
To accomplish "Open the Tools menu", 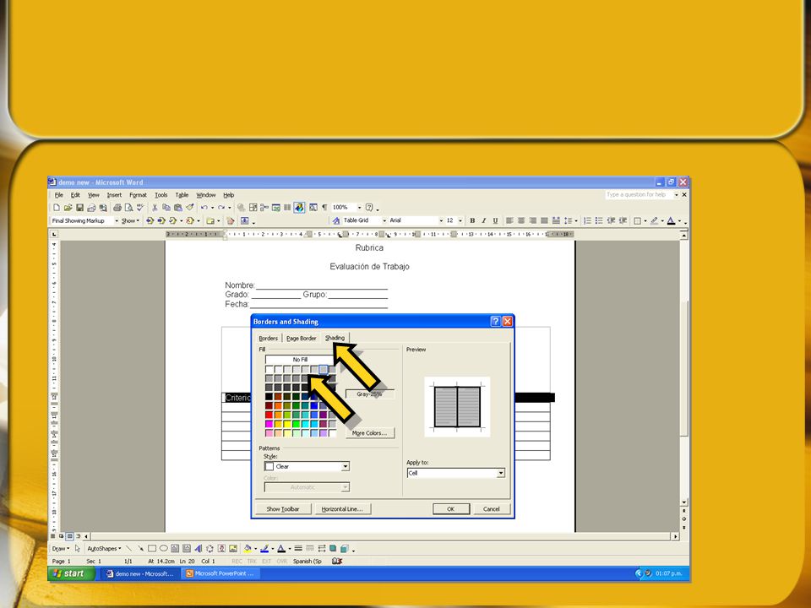I will 161,195.
